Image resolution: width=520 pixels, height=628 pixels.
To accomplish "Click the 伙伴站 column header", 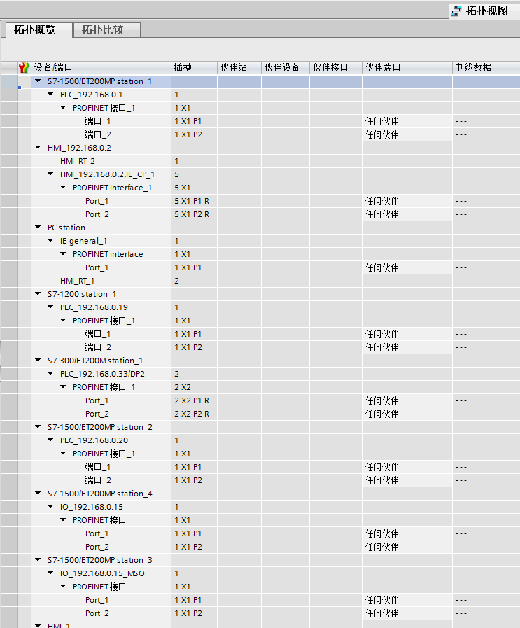I will pyautogui.click(x=239, y=67).
